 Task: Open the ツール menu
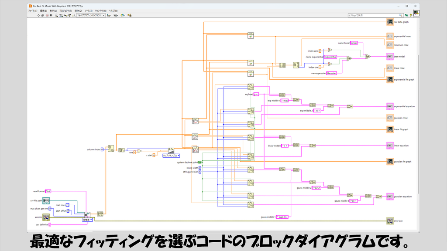click(x=88, y=11)
